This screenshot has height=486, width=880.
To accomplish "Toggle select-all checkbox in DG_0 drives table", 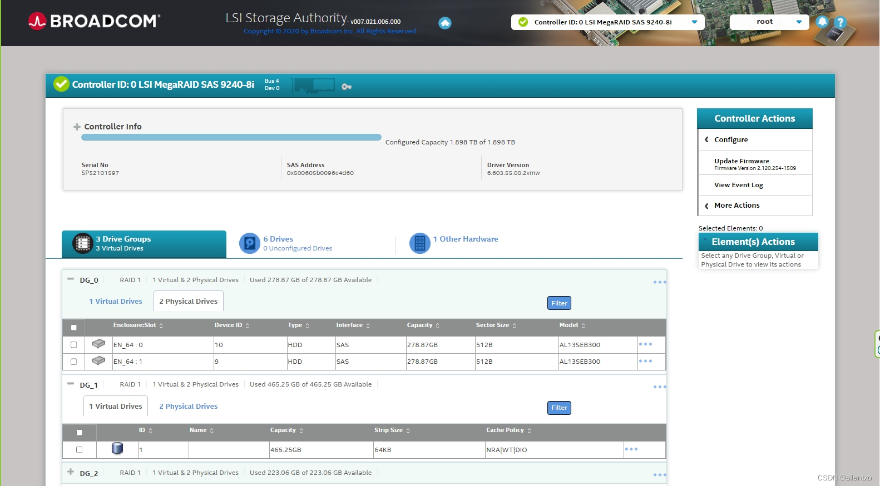I will pos(73,328).
